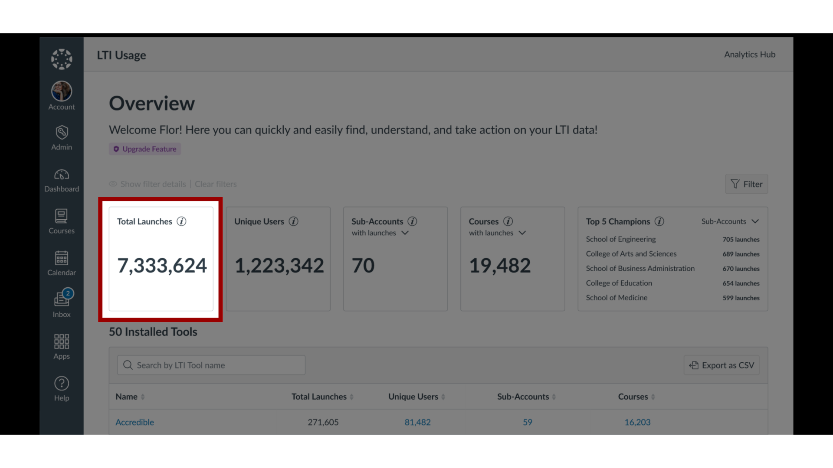Expand Courses with launches dropdown
Screen dimensions: 833x468
[x=522, y=233]
